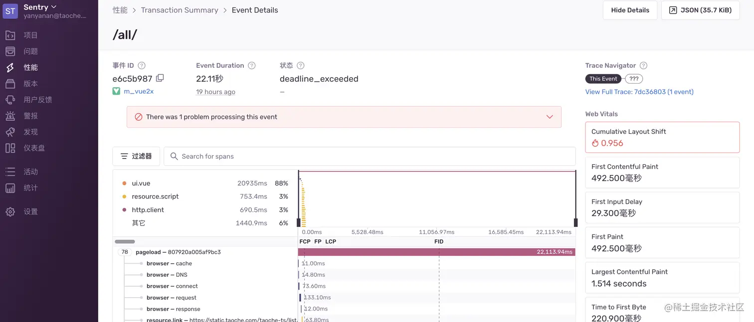Click the Vue project icon beside m_vue2x
The width and height of the screenshot is (754, 322).
[116, 91]
